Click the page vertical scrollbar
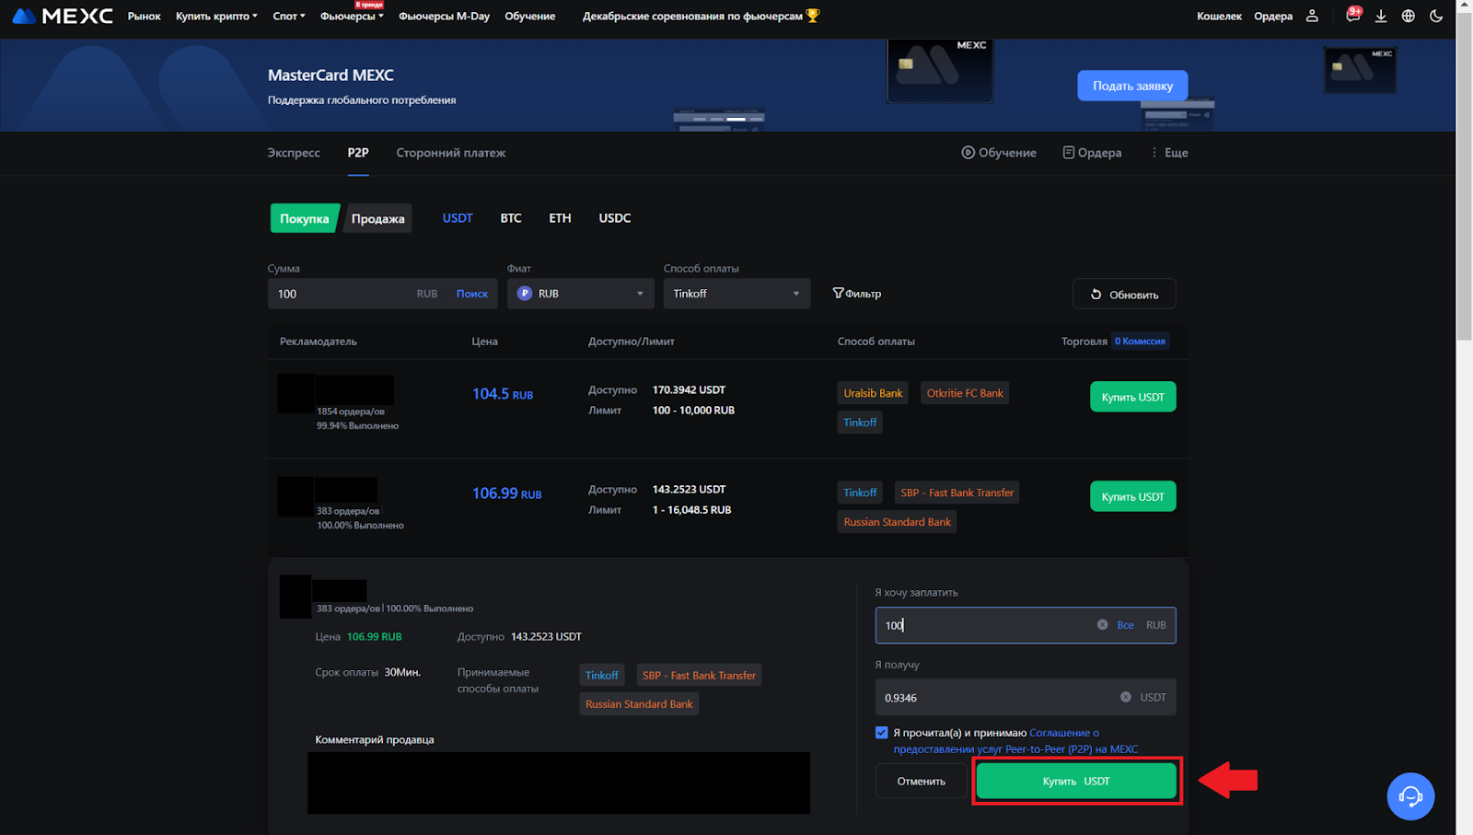The width and height of the screenshot is (1473, 835). pos(1465,175)
